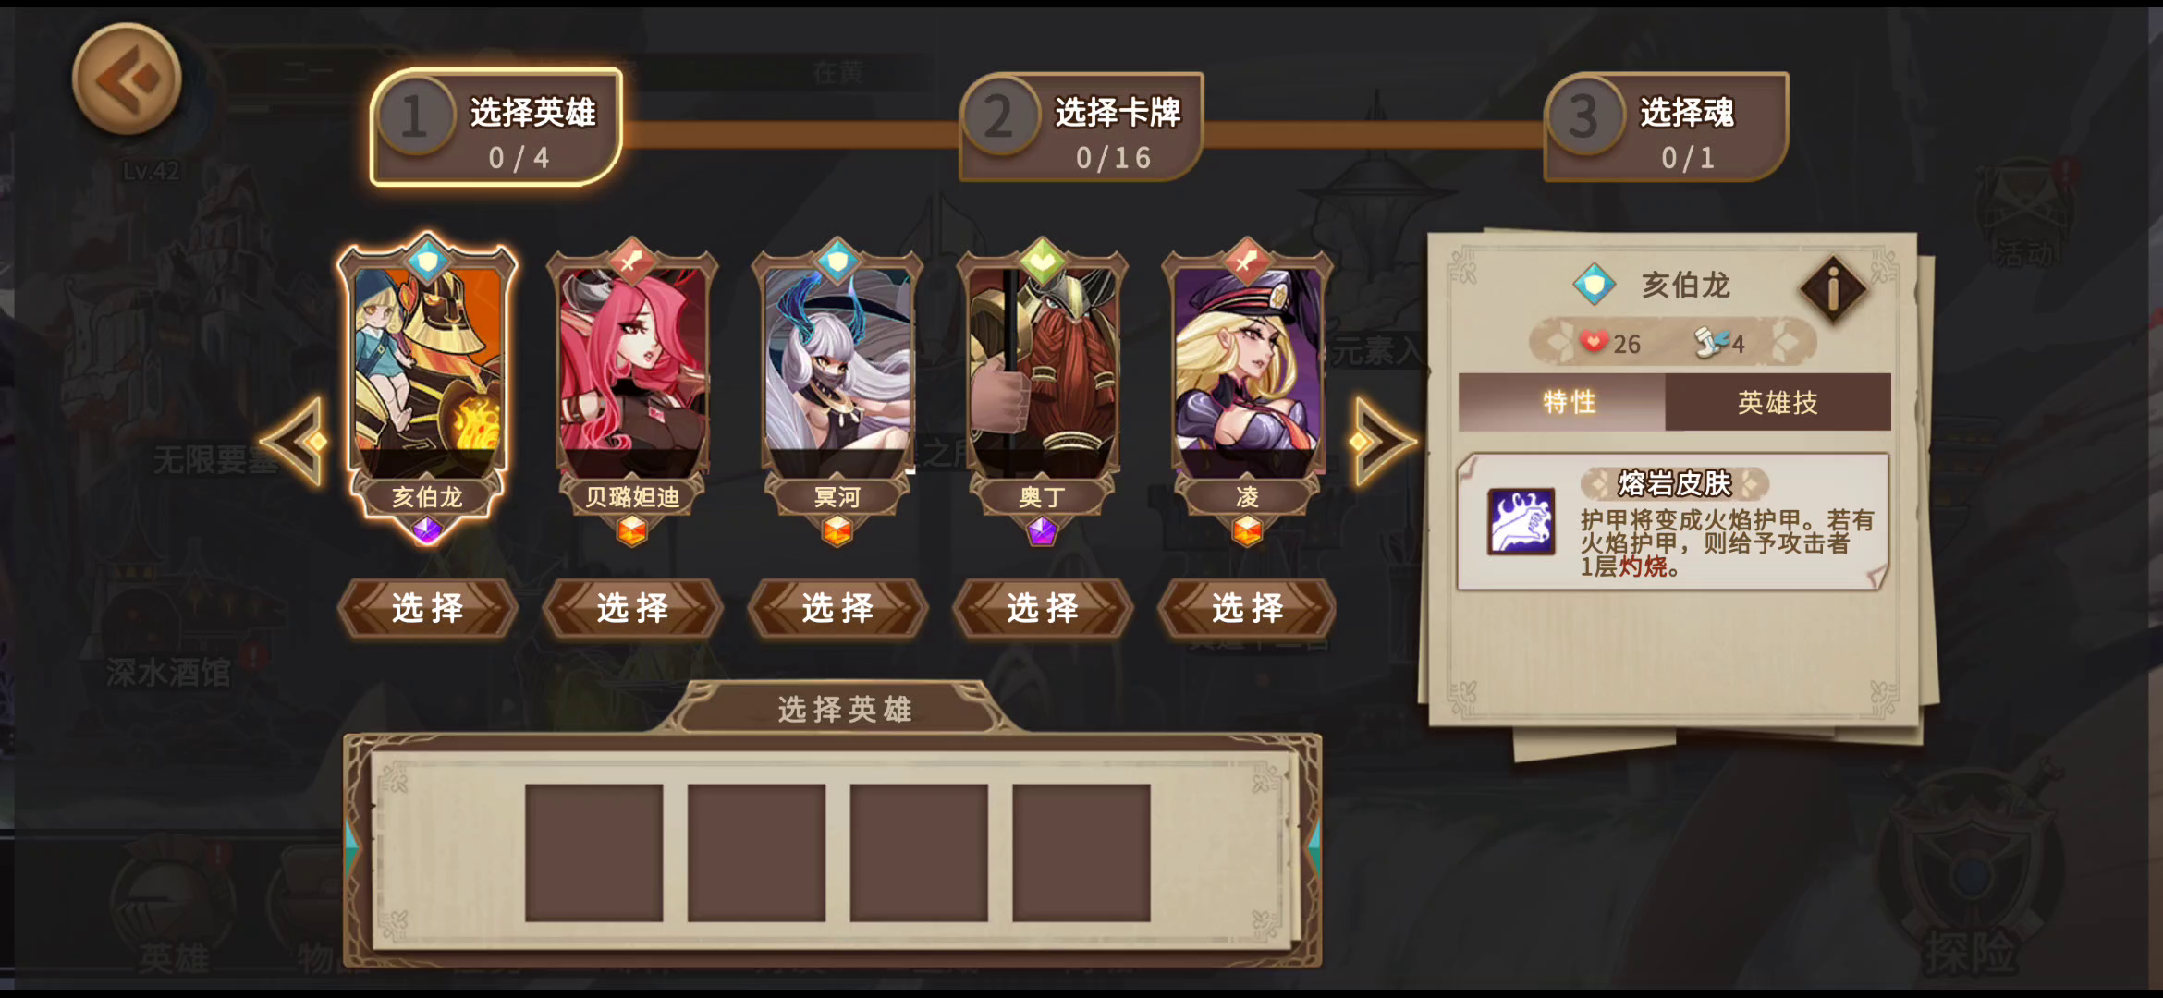Click the orange gem under 贝璐妲迪
Image resolution: width=2163 pixels, height=998 pixels.
[x=632, y=530]
